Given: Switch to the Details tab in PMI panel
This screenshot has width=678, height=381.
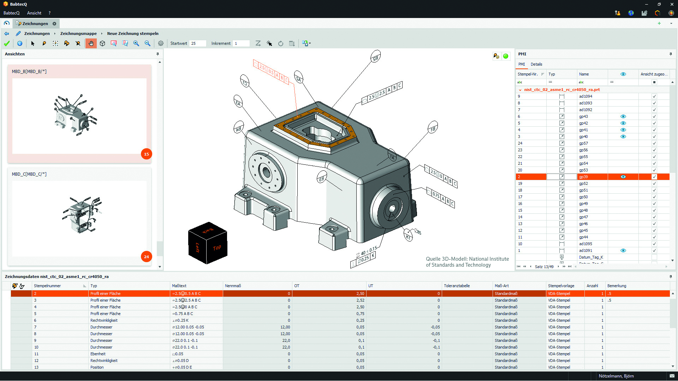Looking at the screenshot, I should coord(536,64).
